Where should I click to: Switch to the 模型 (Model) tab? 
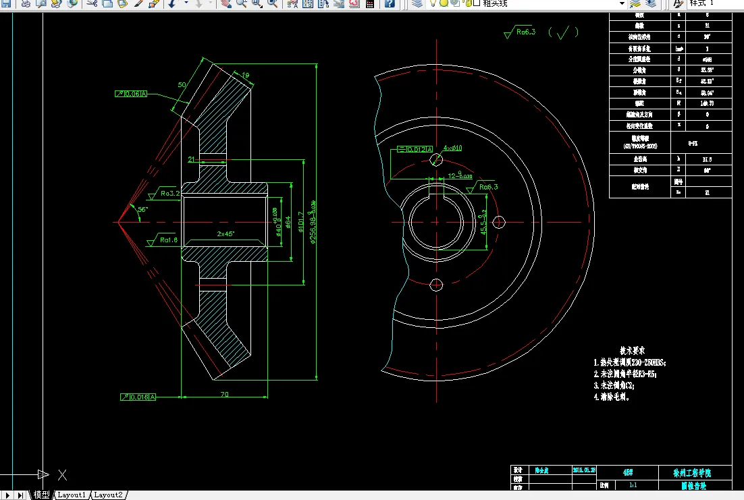point(41,495)
